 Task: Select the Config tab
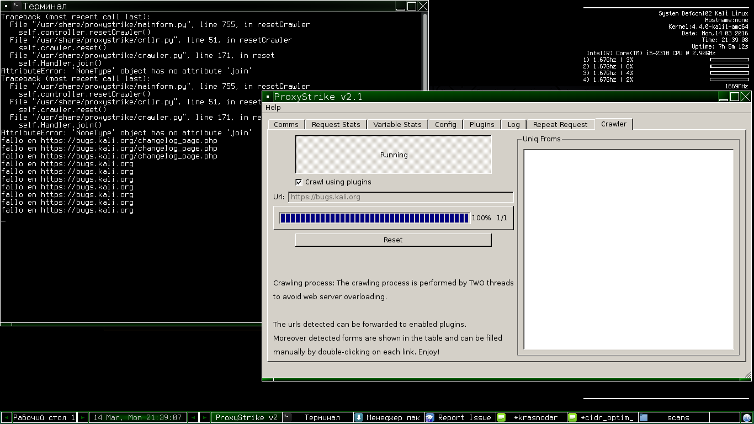445,124
